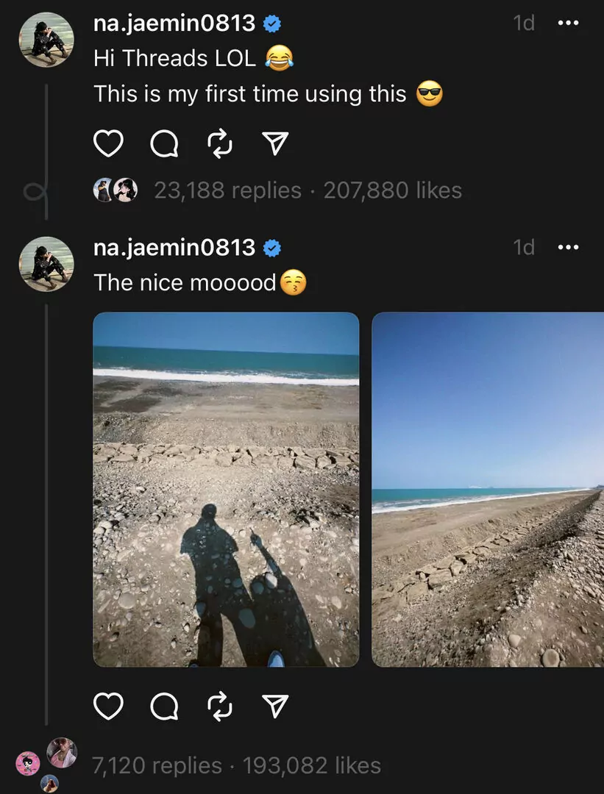Send 'The nice mooood' post via share icon

(x=274, y=707)
